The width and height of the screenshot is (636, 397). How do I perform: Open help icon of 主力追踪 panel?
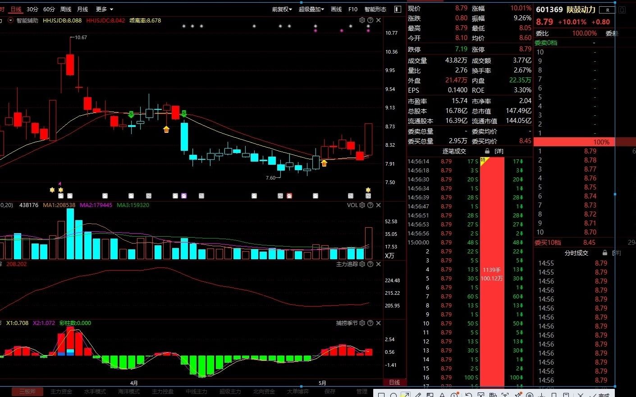coord(370,264)
